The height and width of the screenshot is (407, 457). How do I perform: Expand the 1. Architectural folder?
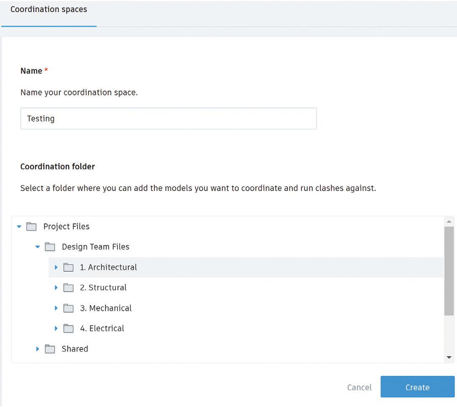click(56, 267)
